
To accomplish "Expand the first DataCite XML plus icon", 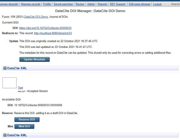I will 5,68.
